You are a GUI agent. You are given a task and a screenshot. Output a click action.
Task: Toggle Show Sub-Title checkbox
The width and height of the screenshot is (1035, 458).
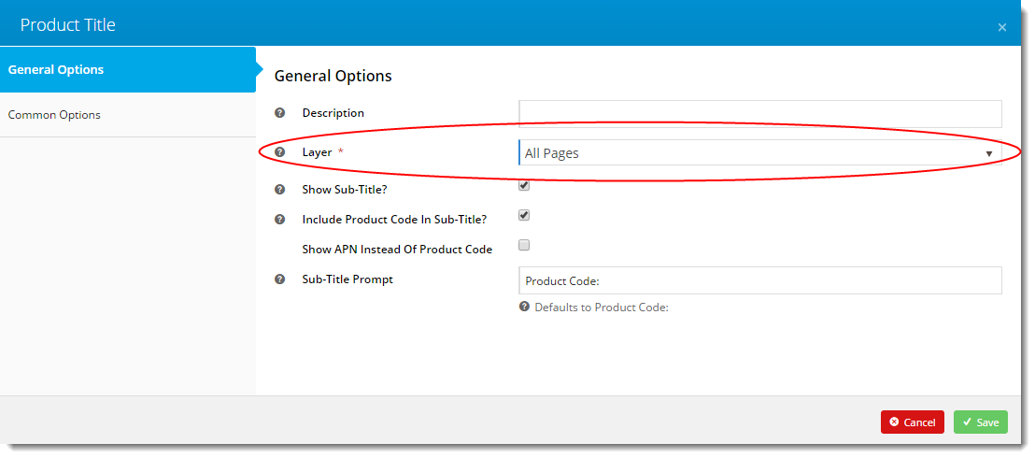[x=524, y=186]
